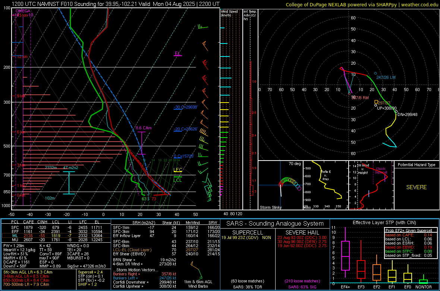Viewport: 440px width, 291px height.
Task: Click the UP=308/30 Corfidi vector label
Action: point(387,108)
